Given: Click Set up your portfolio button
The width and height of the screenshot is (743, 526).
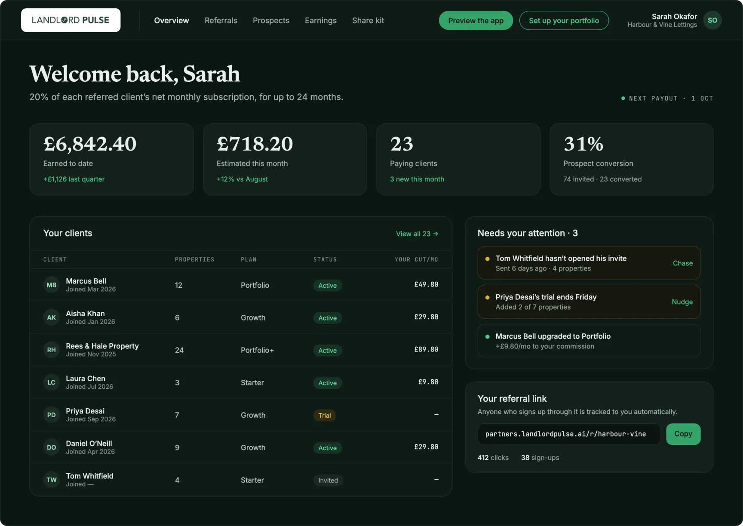Looking at the screenshot, I should click(x=564, y=20).
